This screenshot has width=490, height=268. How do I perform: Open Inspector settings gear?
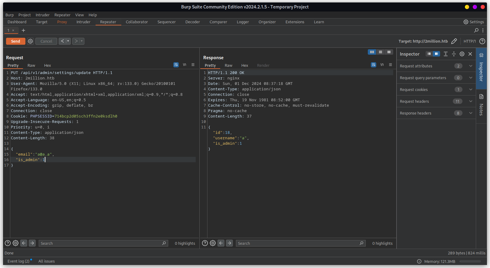pyautogui.click(x=462, y=54)
